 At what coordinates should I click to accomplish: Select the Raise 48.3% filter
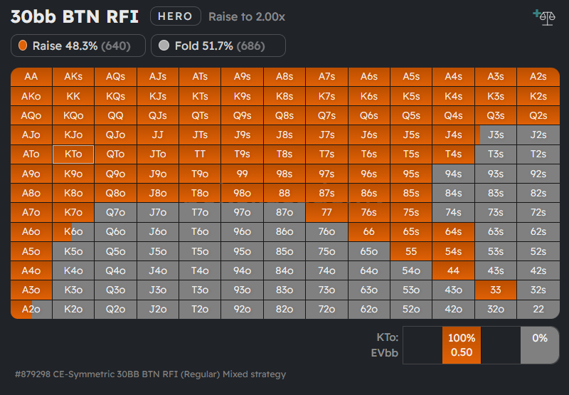click(x=78, y=46)
